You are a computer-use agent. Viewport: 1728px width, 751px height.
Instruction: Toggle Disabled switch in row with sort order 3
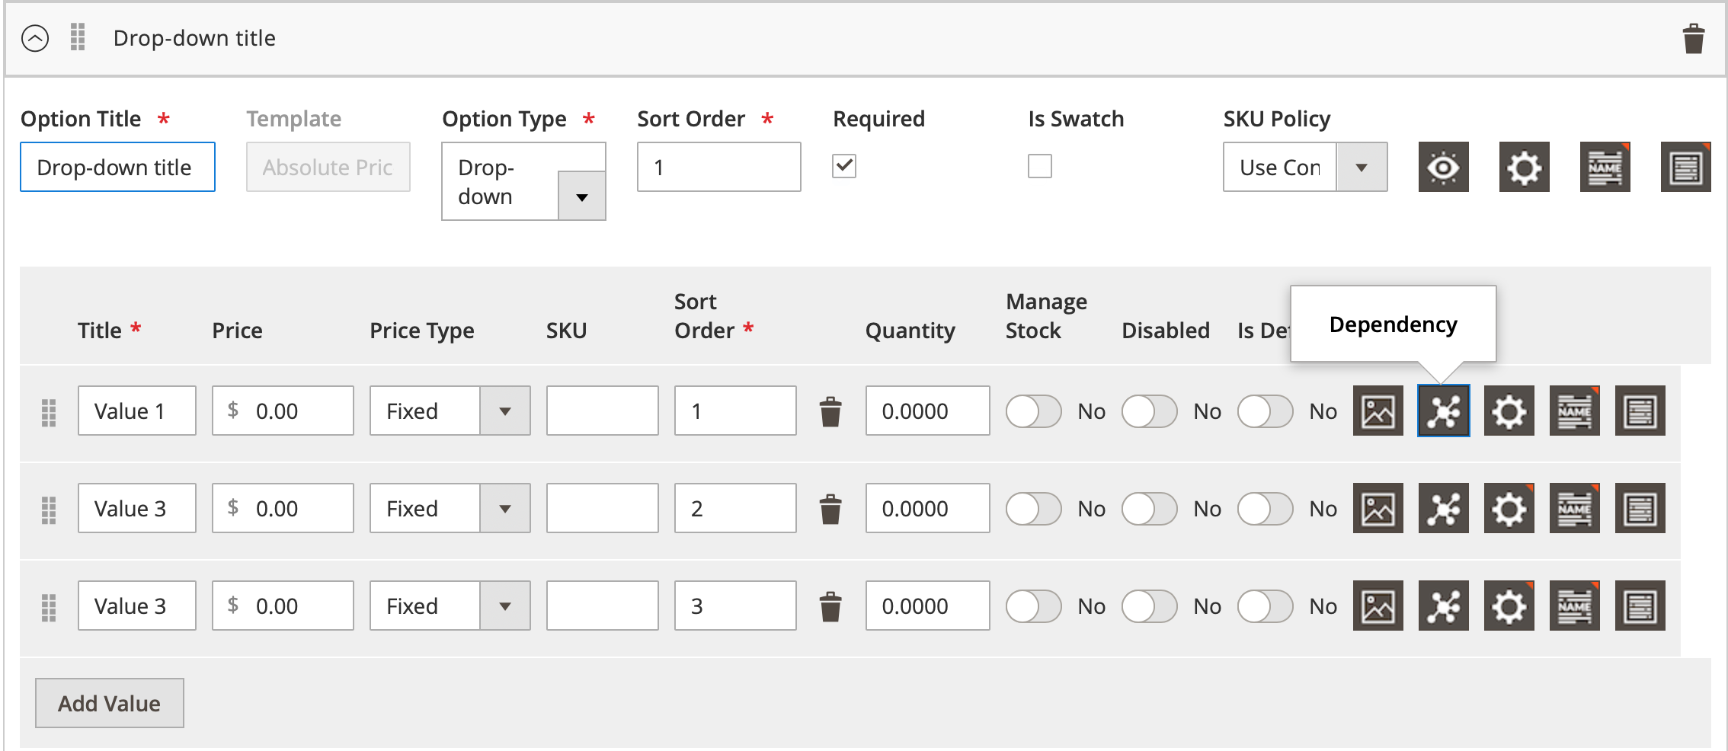(x=1149, y=606)
